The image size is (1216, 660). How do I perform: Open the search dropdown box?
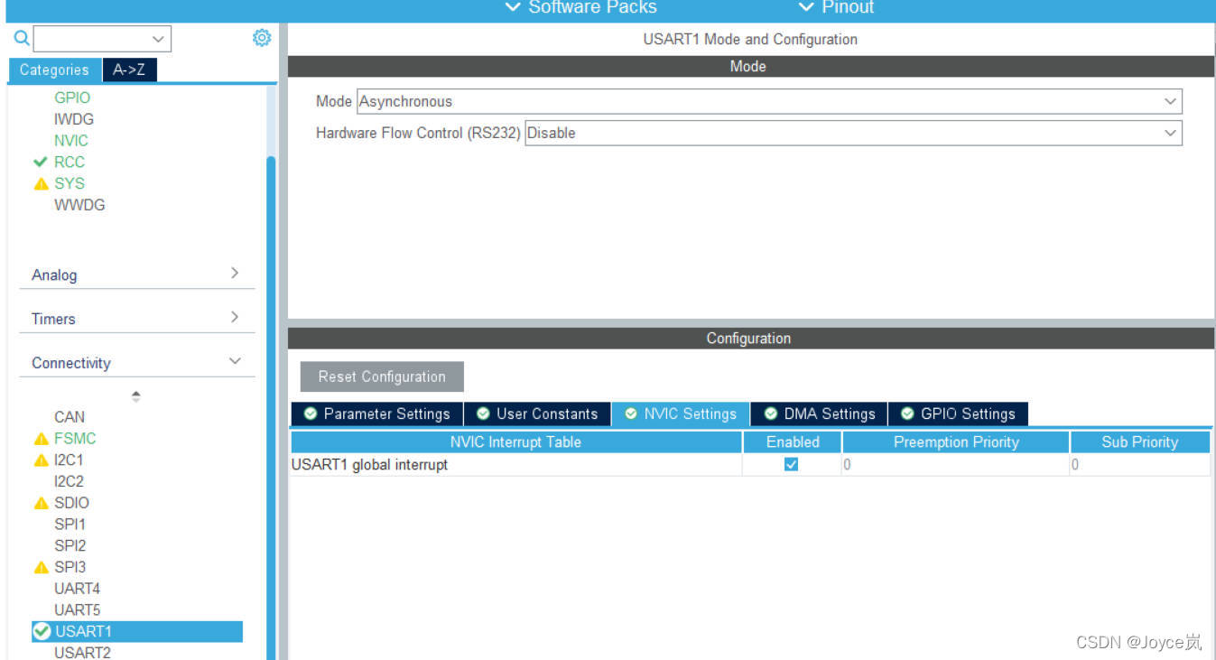(x=102, y=39)
